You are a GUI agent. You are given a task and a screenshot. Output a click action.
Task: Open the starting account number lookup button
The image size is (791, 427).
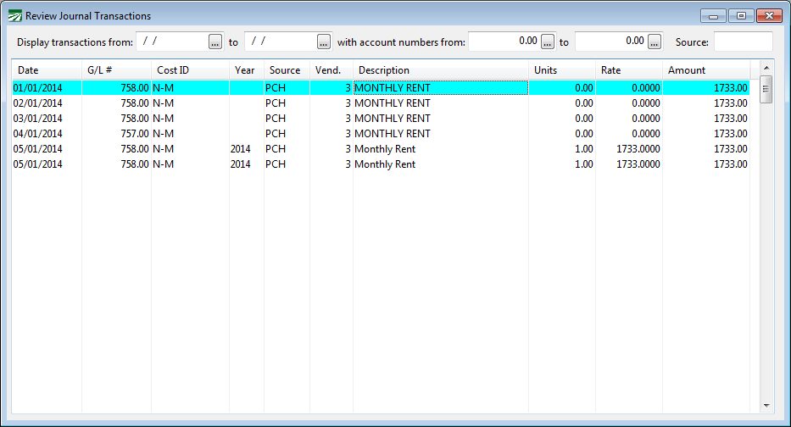tap(548, 42)
